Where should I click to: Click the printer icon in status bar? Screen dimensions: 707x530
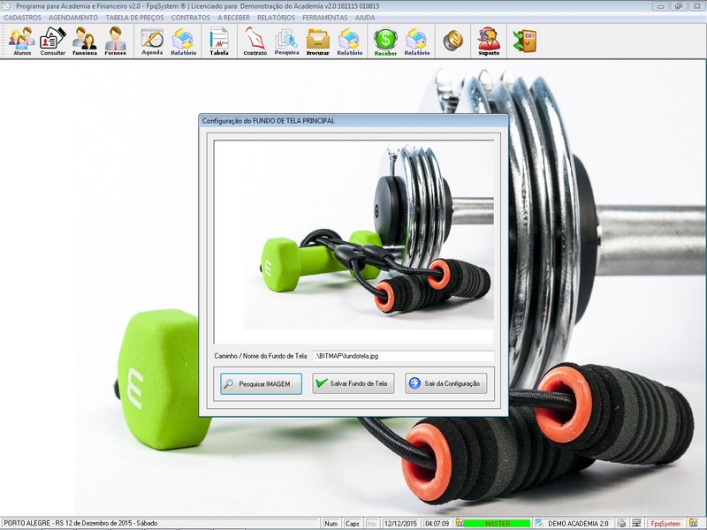[x=622, y=523]
